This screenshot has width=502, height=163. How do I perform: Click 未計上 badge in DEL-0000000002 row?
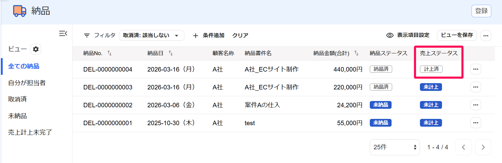point(431,105)
